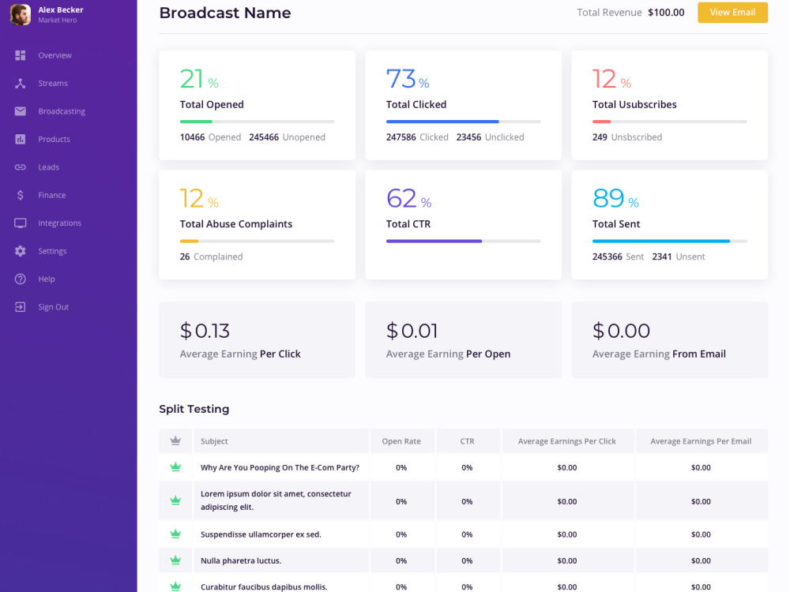790x592 pixels.
Task: Select subject 'Curabitur faucibus dapibus mollis.'
Action: click(x=264, y=586)
